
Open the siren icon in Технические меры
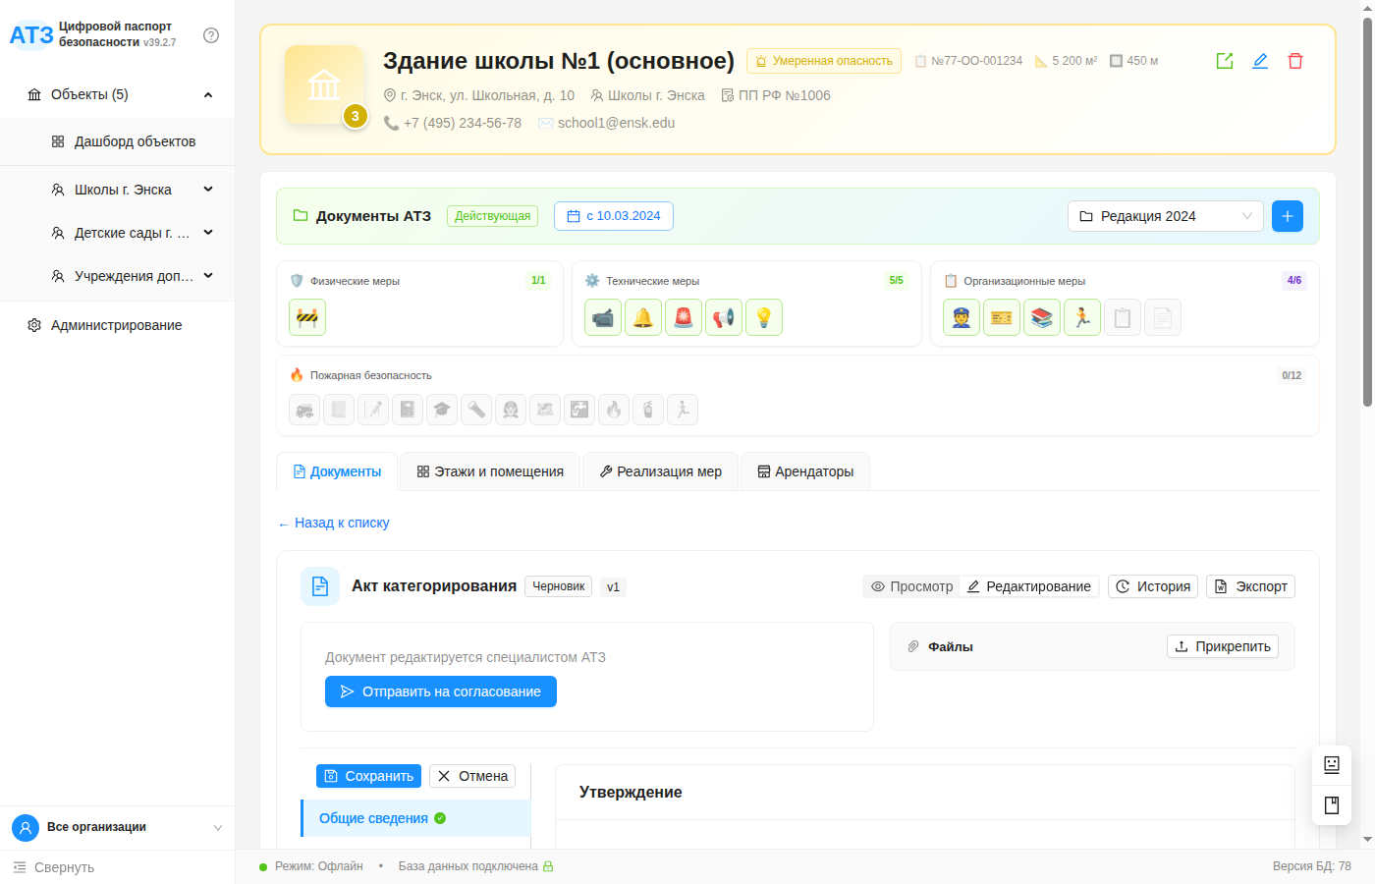tap(684, 316)
